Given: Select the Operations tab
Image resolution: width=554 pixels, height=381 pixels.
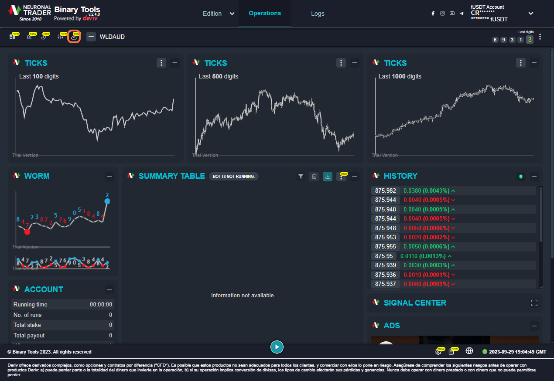Looking at the screenshot, I should point(265,14).
